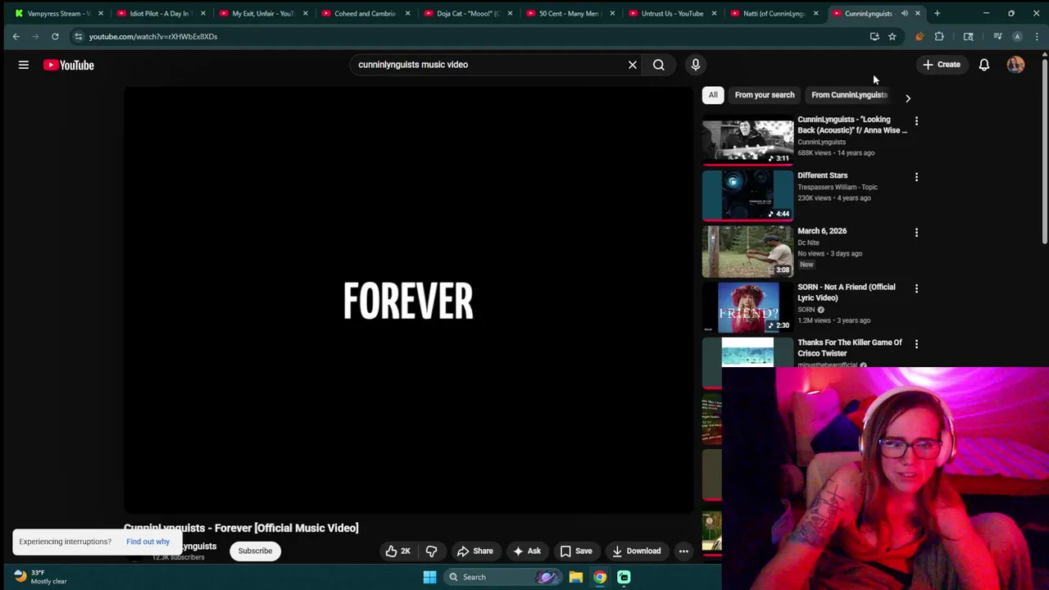Switch to the My Exit, Unfair tab
This screenshot has height=590, width=1049.
click(x=262, y=13)
